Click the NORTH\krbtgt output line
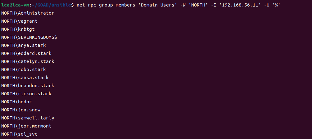The height and width of the screenshot is (139, 312). pos(18,29)
